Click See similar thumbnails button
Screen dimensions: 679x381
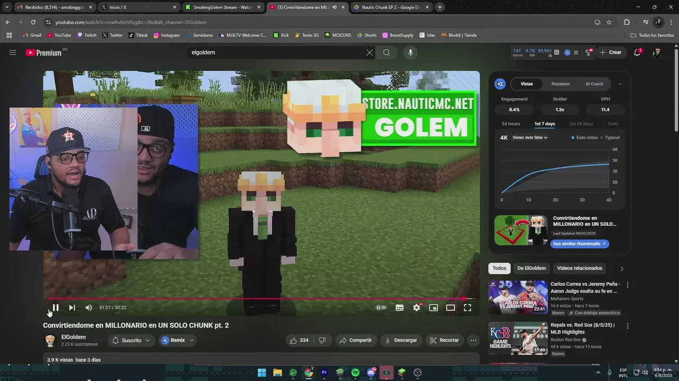click(x=579, y=244)
